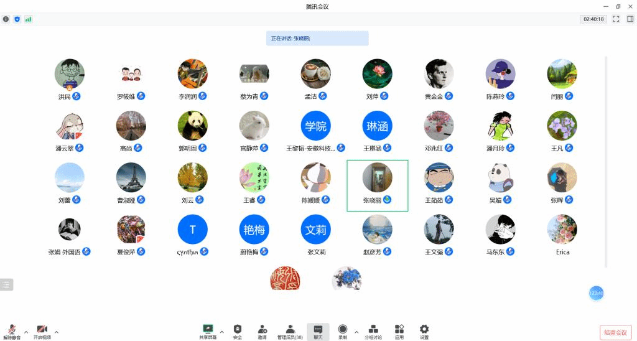
Task: Click the meeting info icon at top left
Action: coord(6,19)
